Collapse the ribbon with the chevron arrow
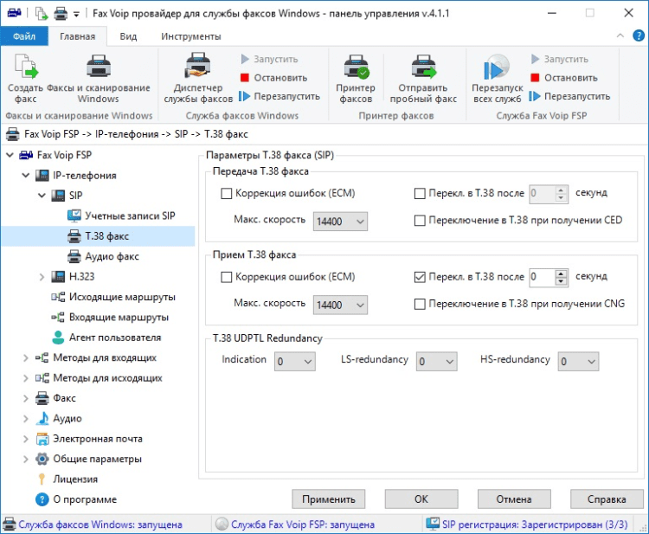This screenshot has height=534, width=649. [620, 36]
